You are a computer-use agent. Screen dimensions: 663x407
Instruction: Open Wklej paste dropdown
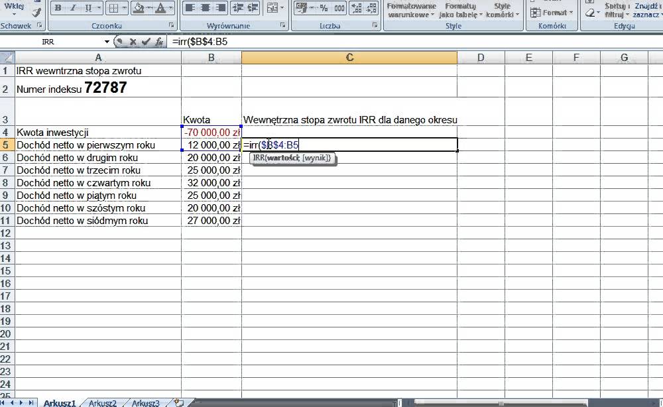[x=14, y=15]
